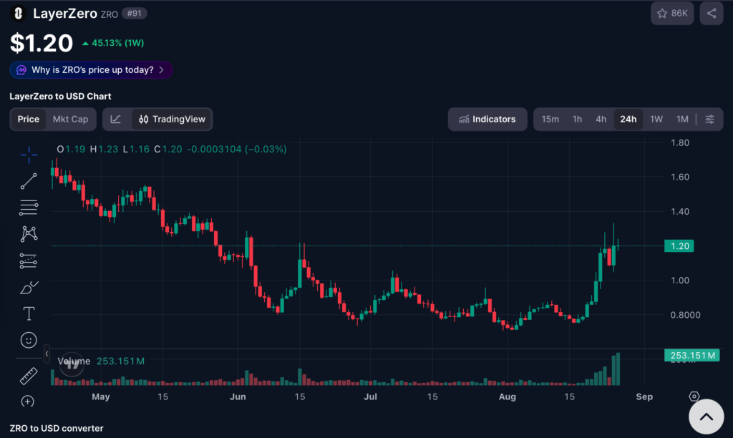Select the 4h timeframe
The height and width of the screenshot is (438, 733).
(x=601, y=120)
